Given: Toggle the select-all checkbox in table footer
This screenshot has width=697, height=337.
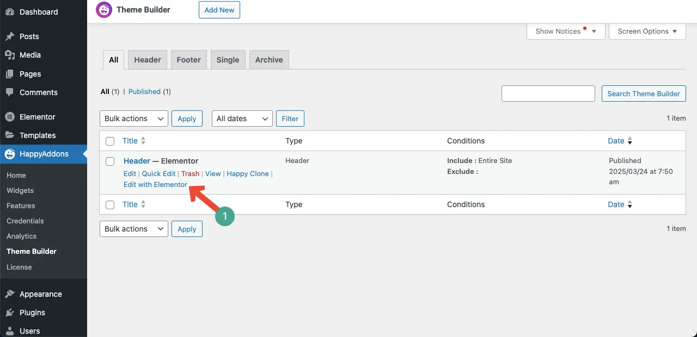Looking at the screenshot, I should (110, 205).
